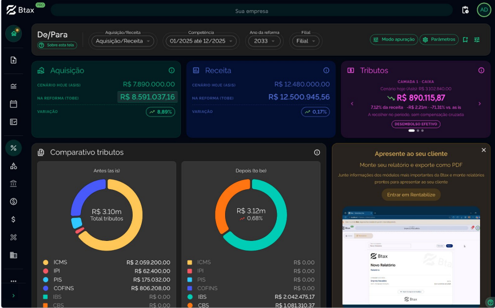
Task: Open Parâmetros settings button
Action: click(439, 40)
